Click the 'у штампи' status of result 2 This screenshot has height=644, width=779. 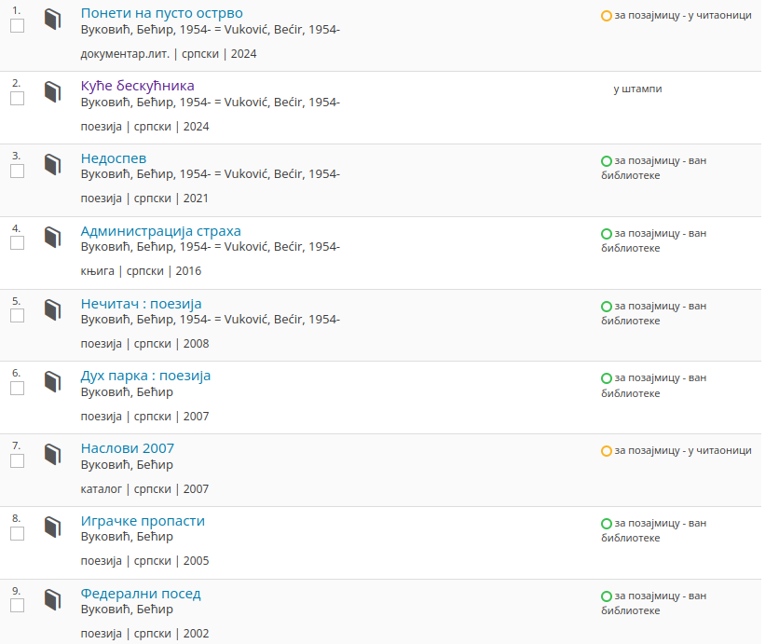(x=637, y=89)
